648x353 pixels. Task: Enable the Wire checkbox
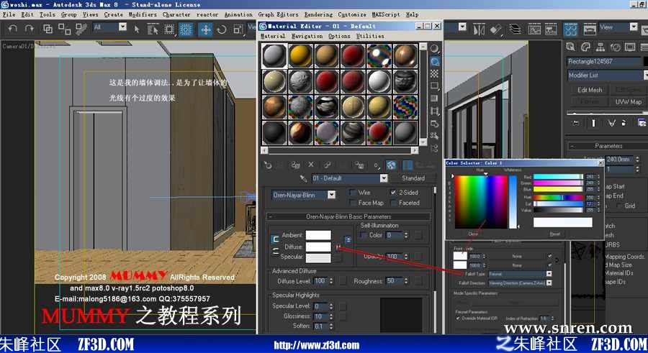[353, 193]
